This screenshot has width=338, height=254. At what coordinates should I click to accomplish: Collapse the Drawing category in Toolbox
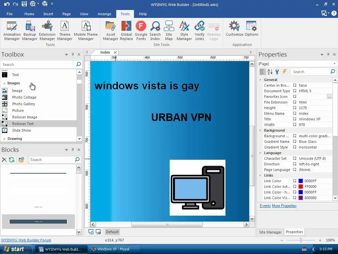tap(4, 139)
